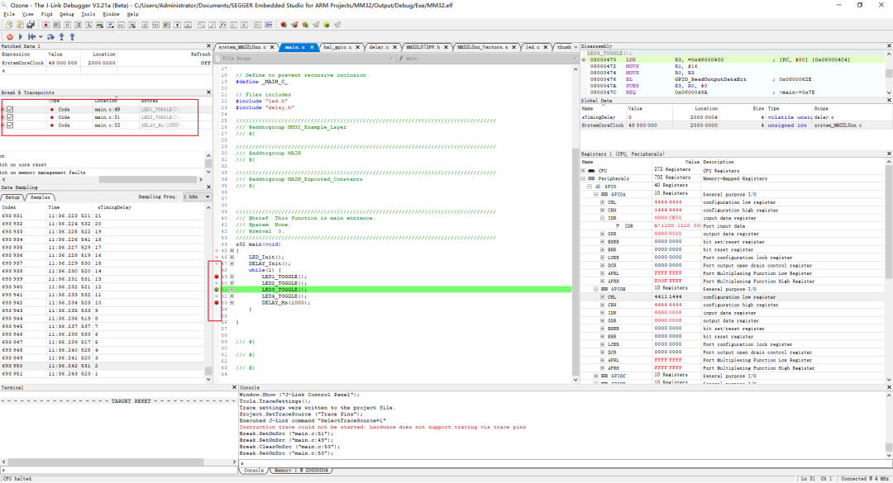Click the Open file toolbar icon

click(20, 25)
